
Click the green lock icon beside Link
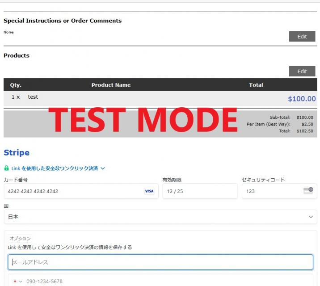click(7, 168)
